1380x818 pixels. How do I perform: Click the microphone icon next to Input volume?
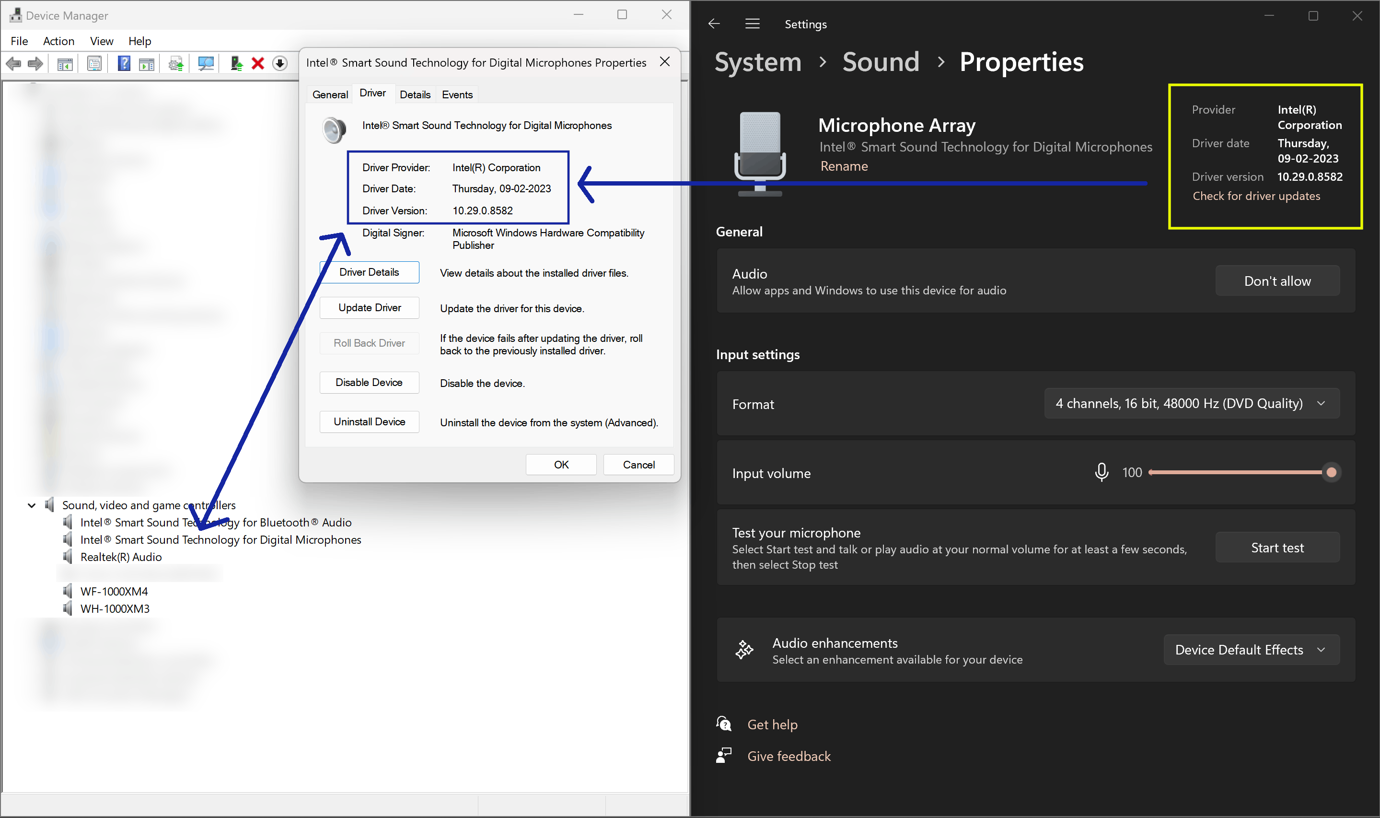(1101, 472)
